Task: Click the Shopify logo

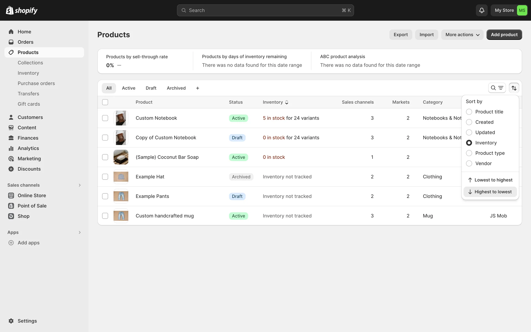Action: click(22, 10)
